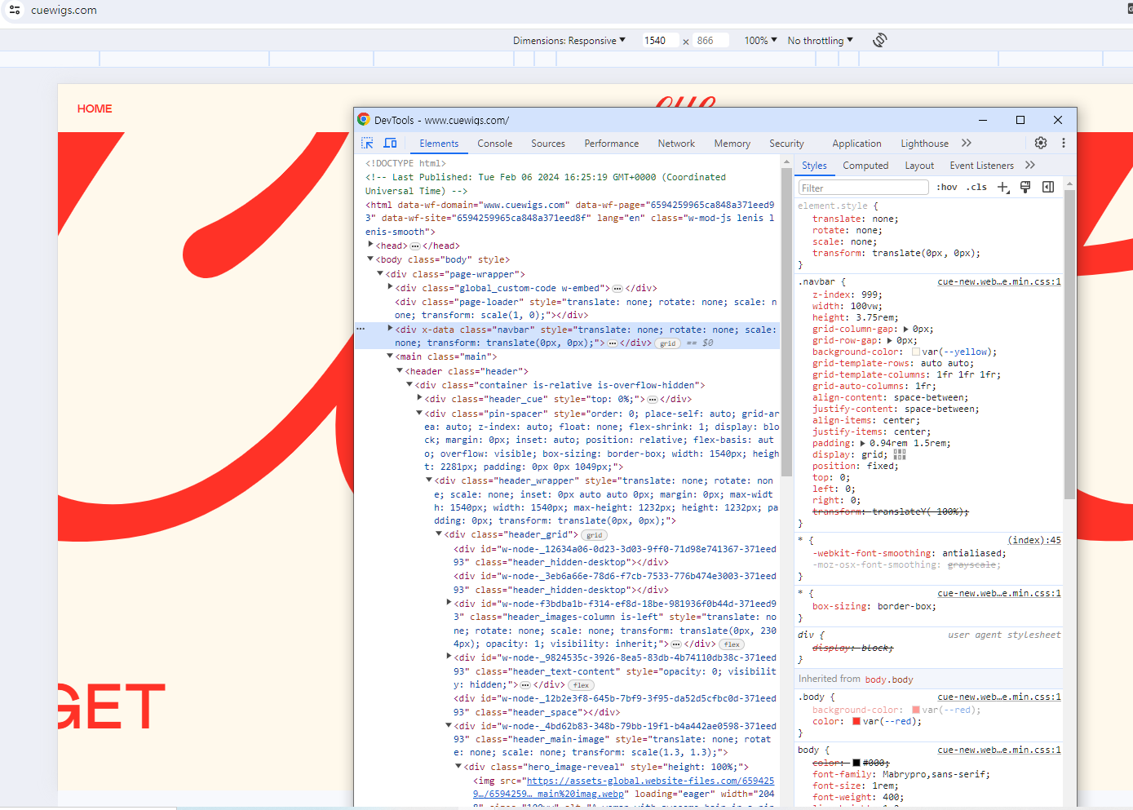The image size is (1133, 810).
Task: Open the No throttling dropdown
Action: 820,41
